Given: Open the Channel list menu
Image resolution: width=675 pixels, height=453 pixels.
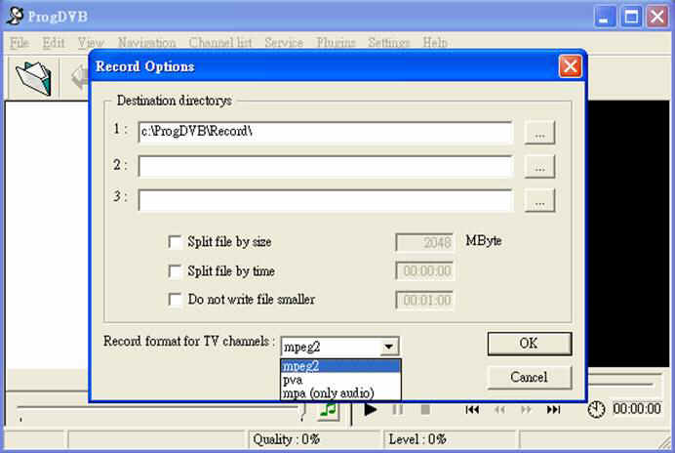Looking at the screenshot, I should pyautogui.click(x=220, y=43).
